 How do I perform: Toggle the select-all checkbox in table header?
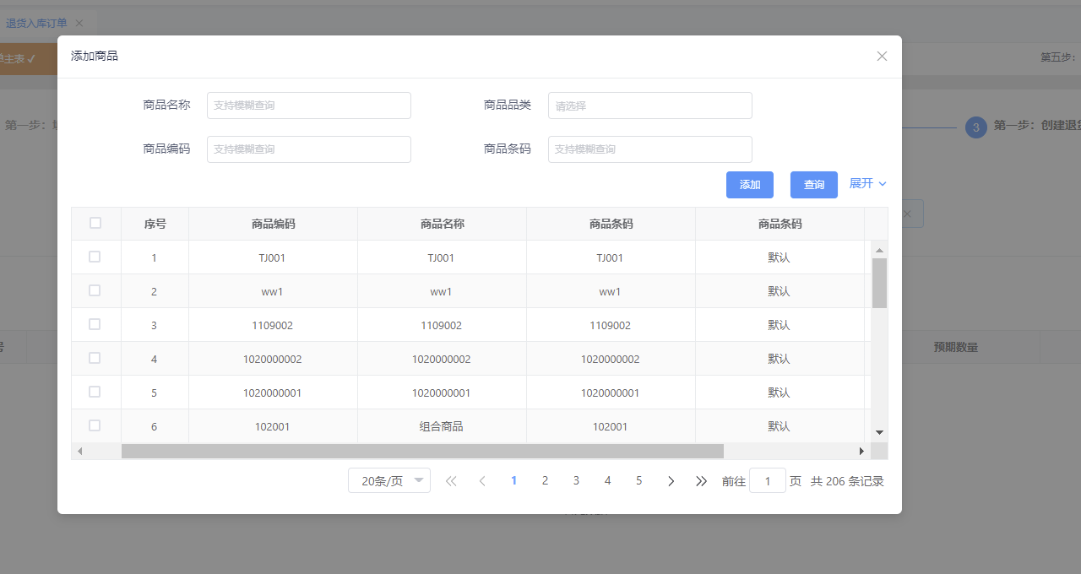(x=95, y=223)
